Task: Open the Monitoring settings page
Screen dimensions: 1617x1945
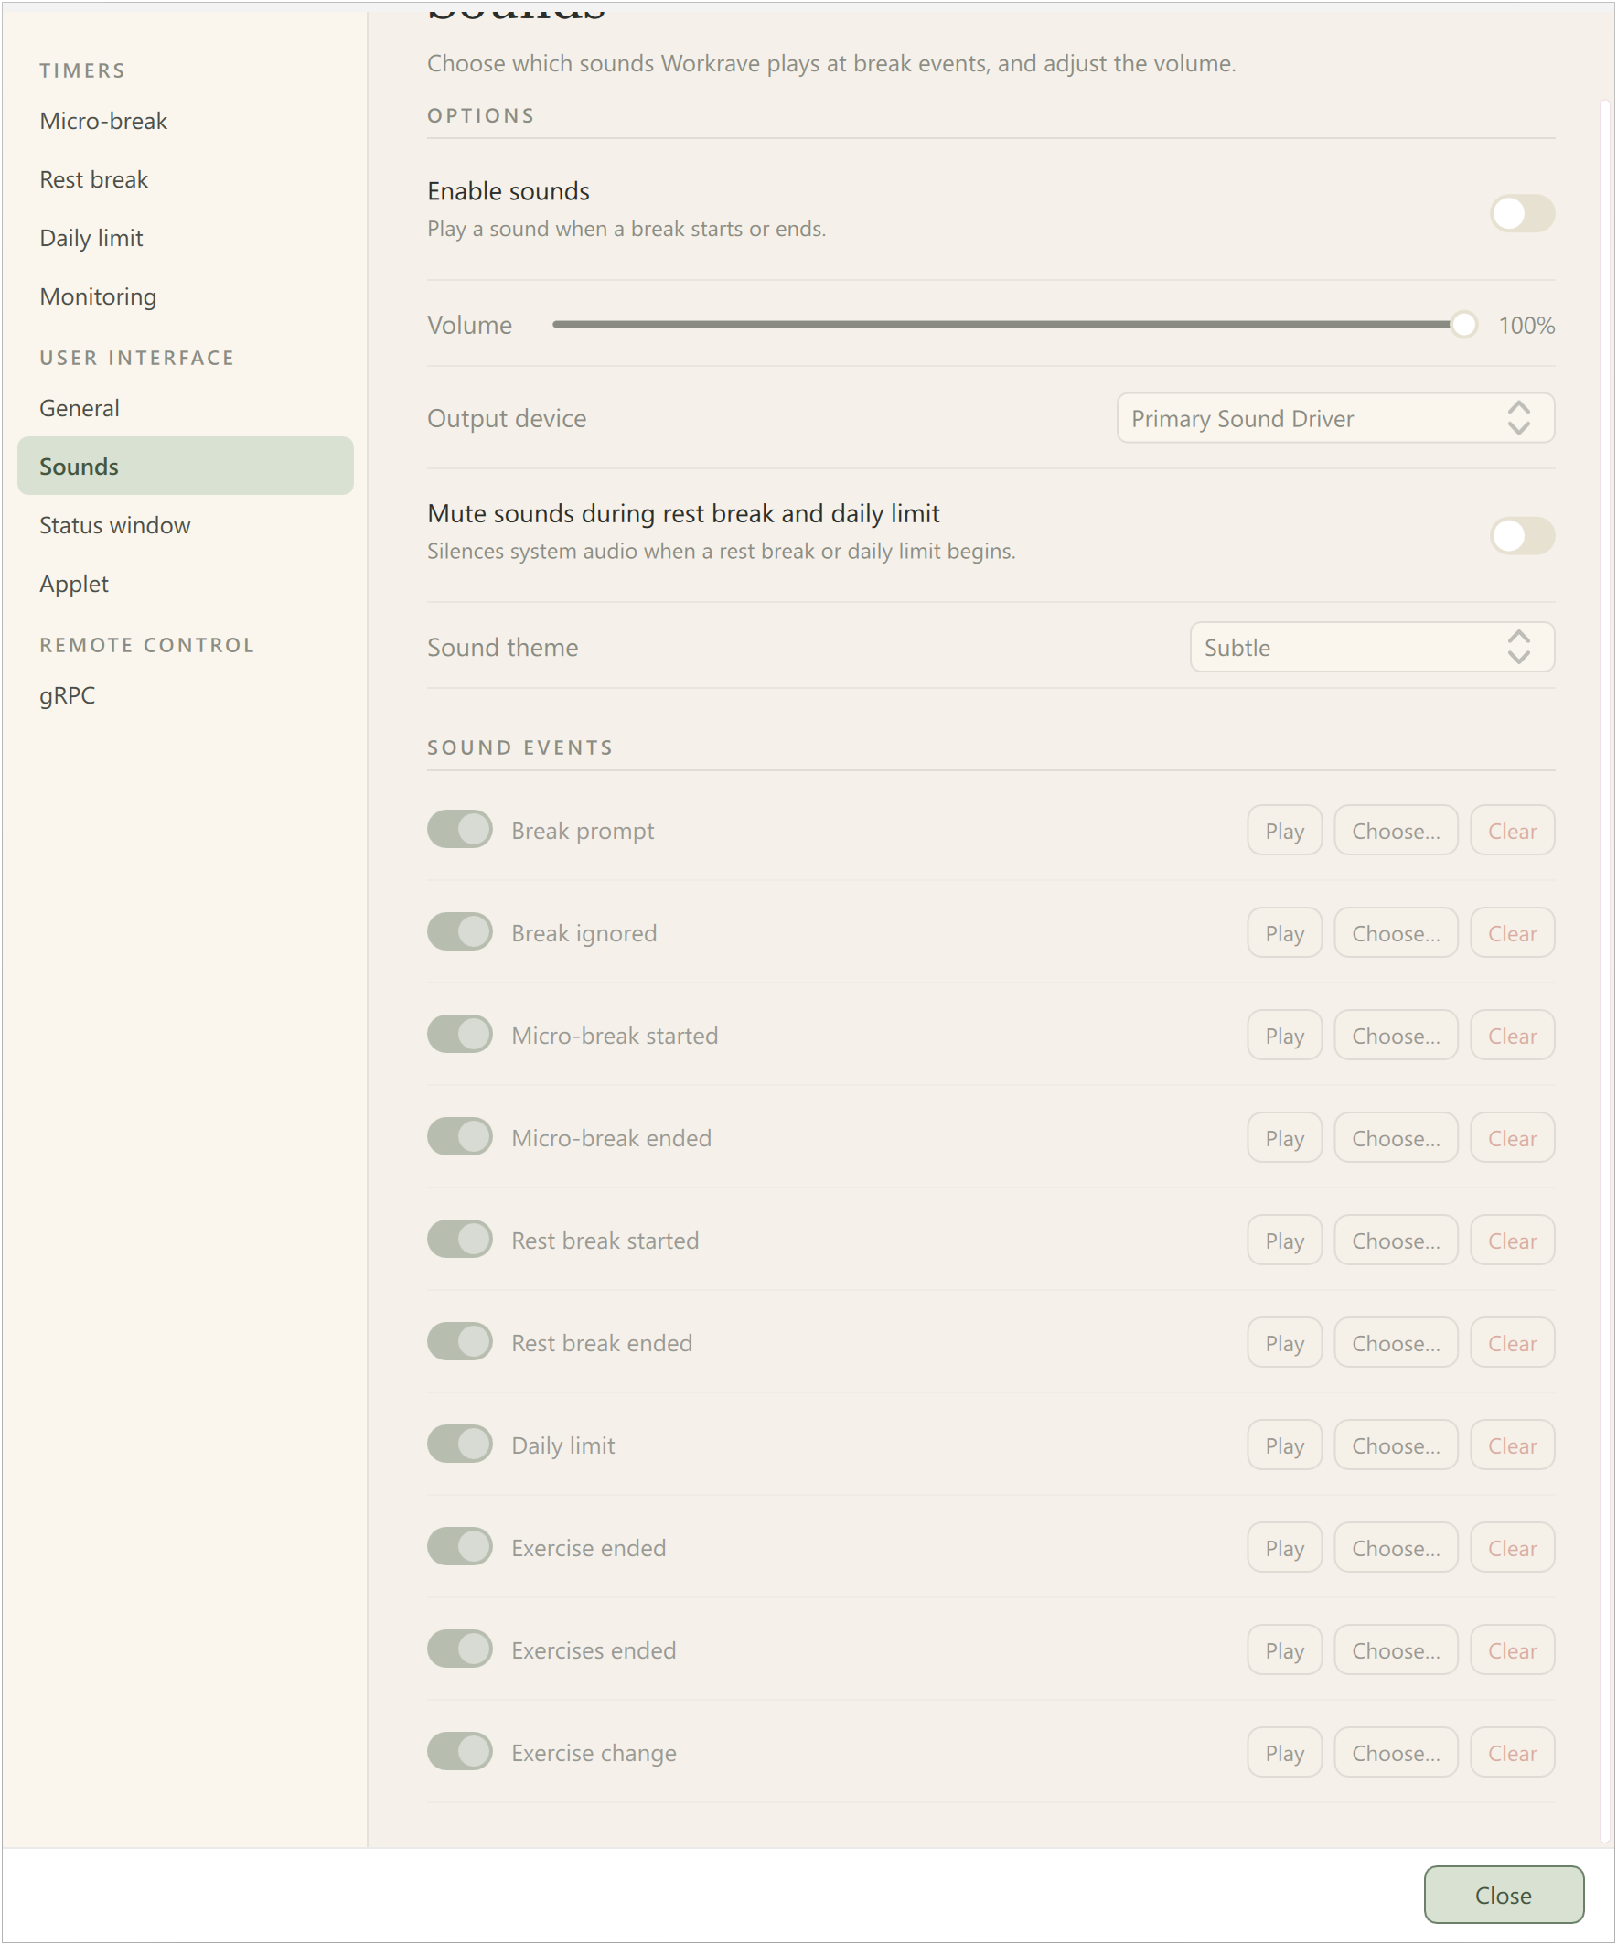Action: tap(186, 296)
